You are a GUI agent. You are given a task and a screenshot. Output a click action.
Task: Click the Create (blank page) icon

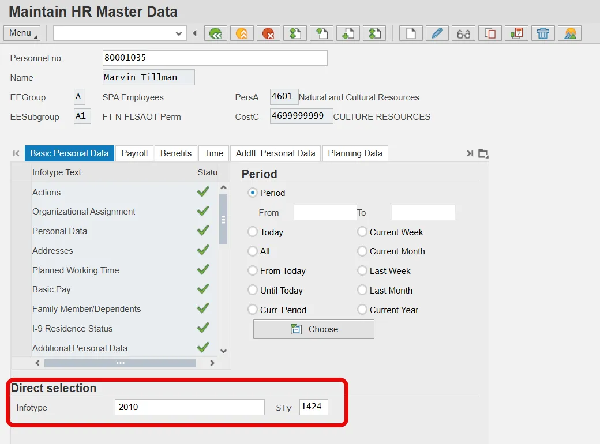(410, 33)
